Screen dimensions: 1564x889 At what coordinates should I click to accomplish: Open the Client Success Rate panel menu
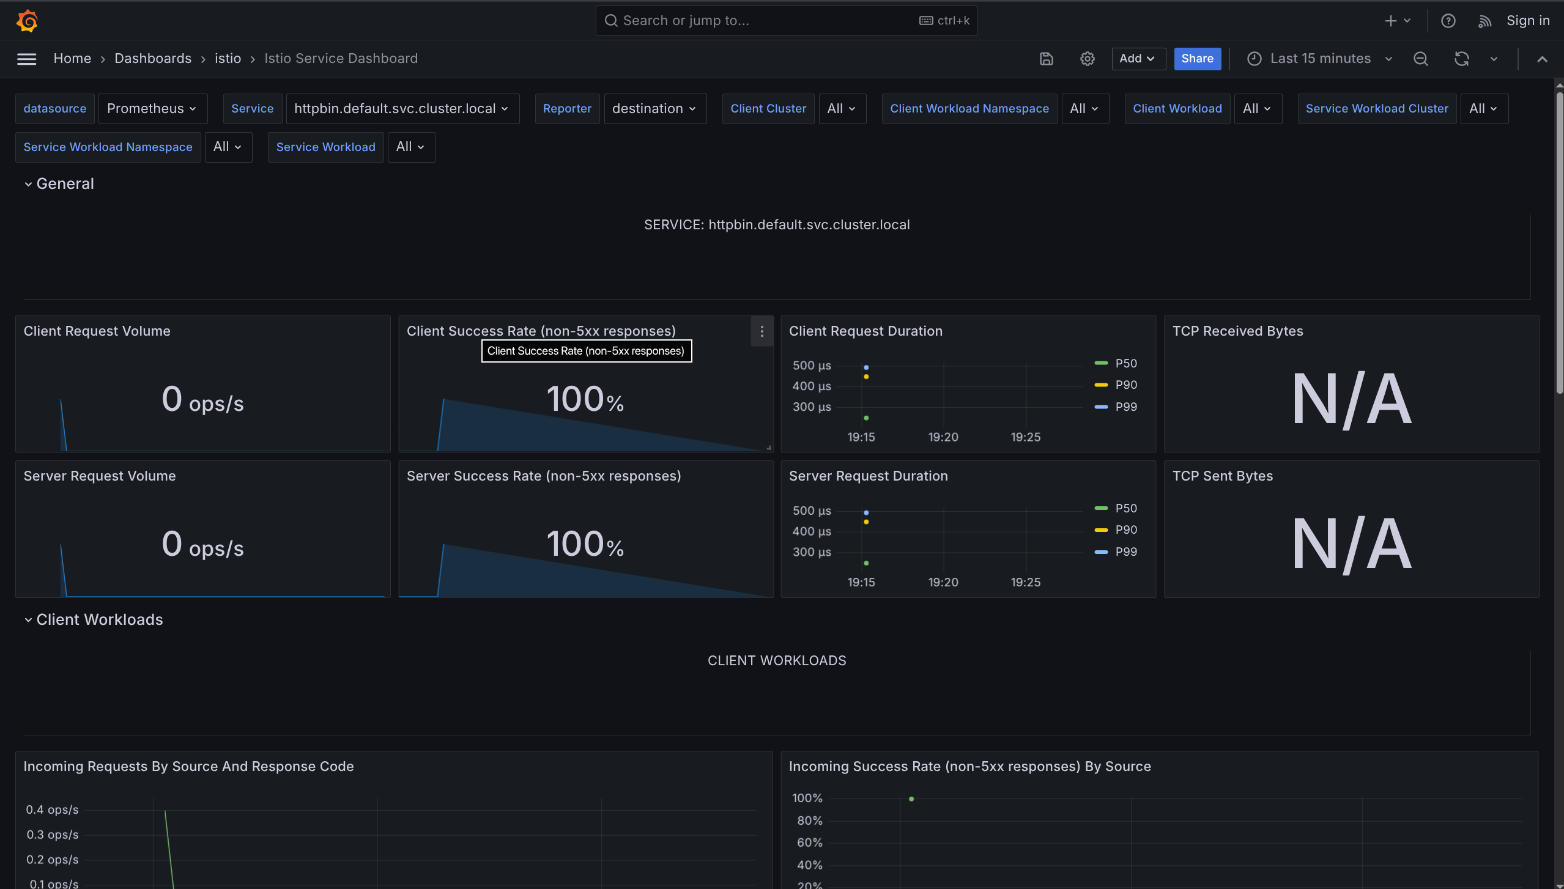[x=762, y=331]
